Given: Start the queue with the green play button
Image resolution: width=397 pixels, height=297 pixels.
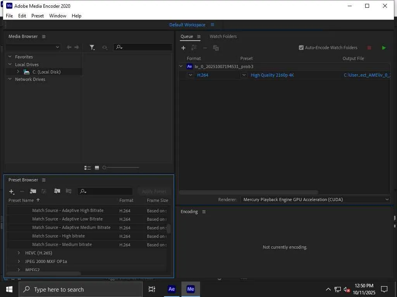Looking at the screenshot, I should pos(384,48).
